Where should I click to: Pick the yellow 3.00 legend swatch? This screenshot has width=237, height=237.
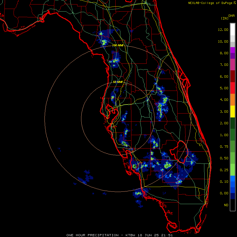pos(233,111)
